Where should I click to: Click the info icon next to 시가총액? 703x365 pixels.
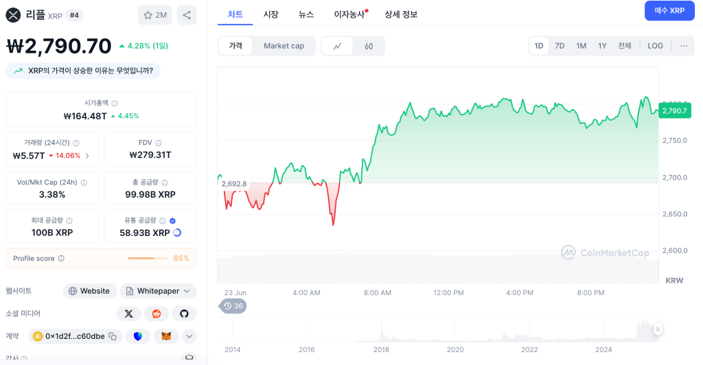(115, 104)
